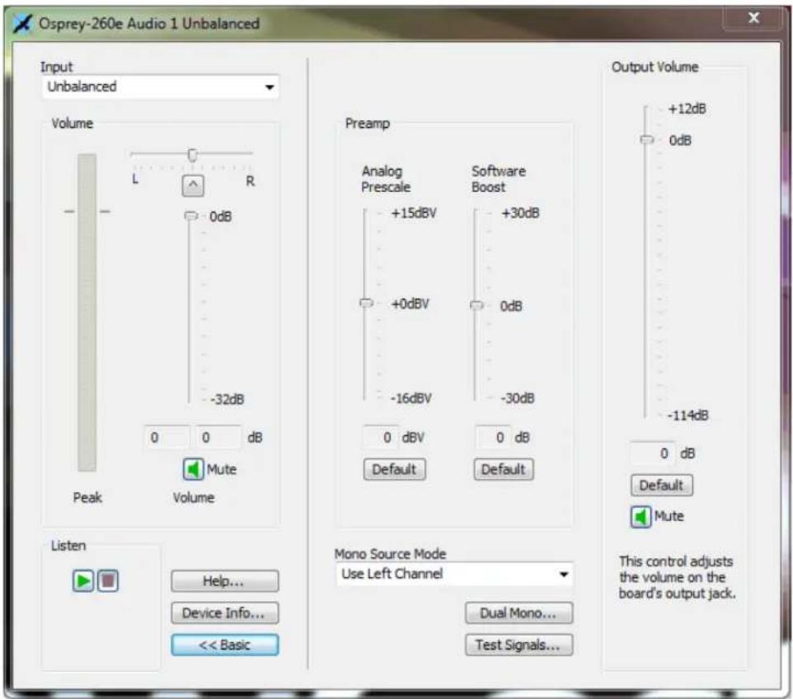Open Device Info... dialog
The height and width of the screenshot is (699, 793).
(x=224, y=613)
